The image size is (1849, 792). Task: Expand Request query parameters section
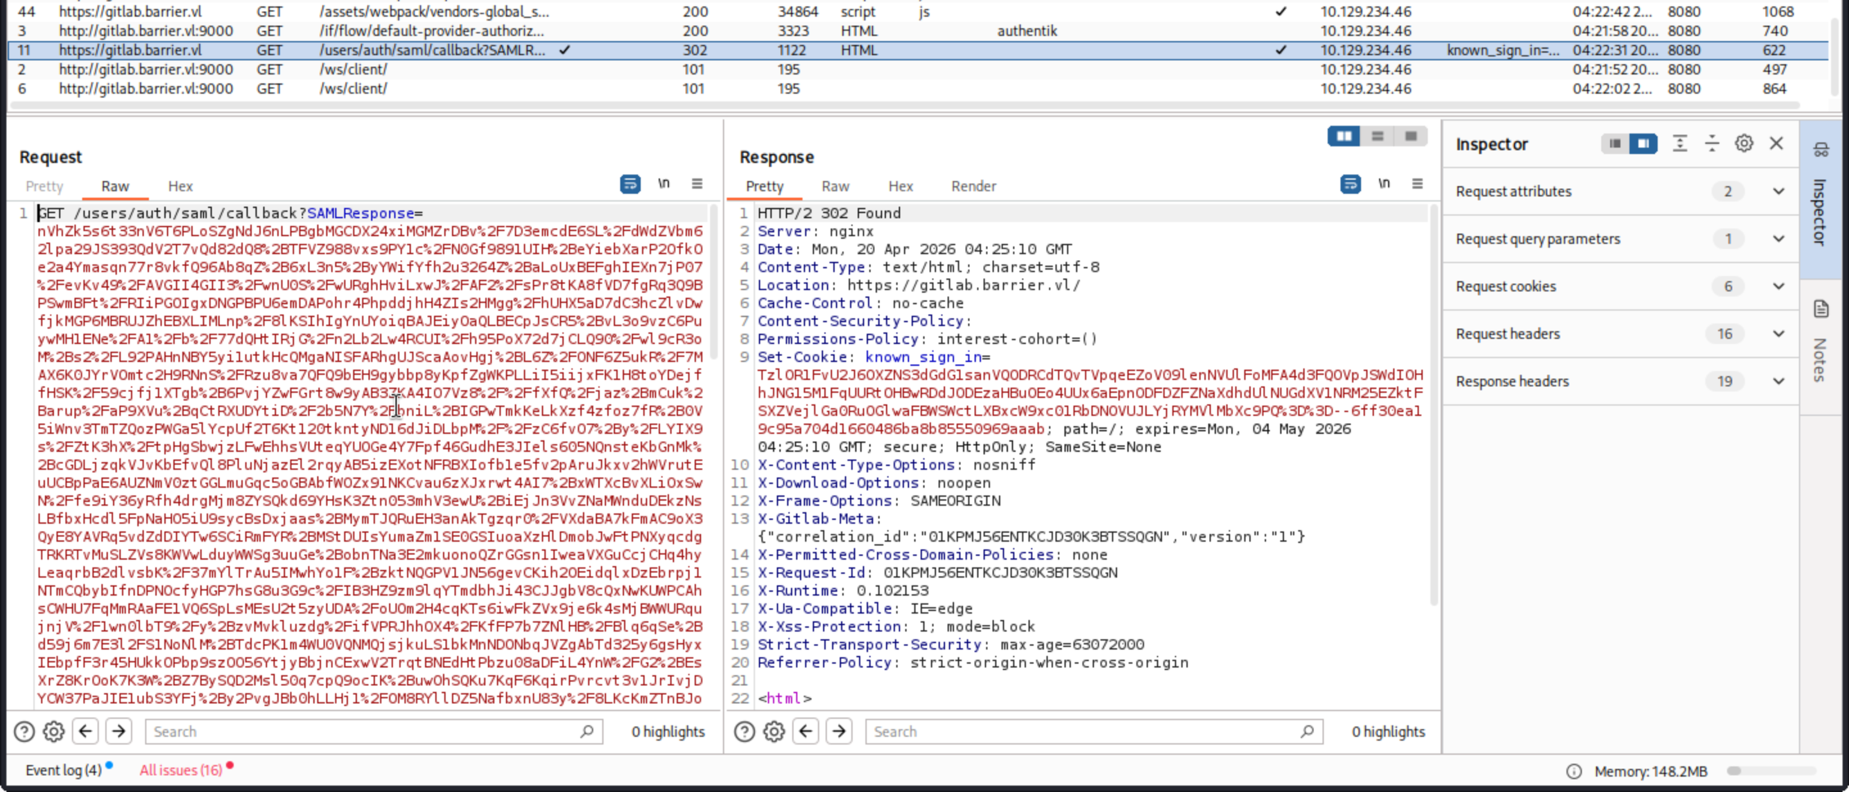1778,239
